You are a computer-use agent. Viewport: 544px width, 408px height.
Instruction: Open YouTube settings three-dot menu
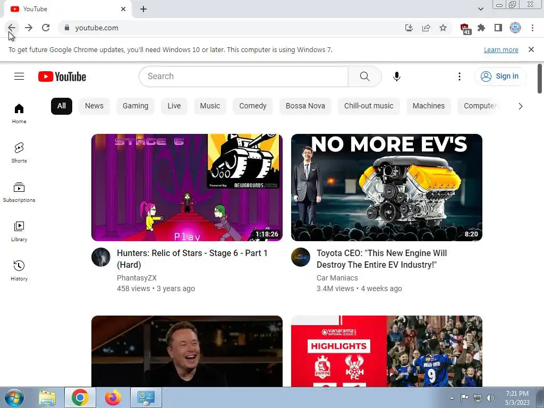click(x=460, y=76)
